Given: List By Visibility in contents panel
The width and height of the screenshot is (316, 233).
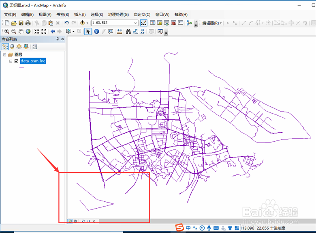Looking at the screenshot, I should pyautogui.click(x=19, y=47).
